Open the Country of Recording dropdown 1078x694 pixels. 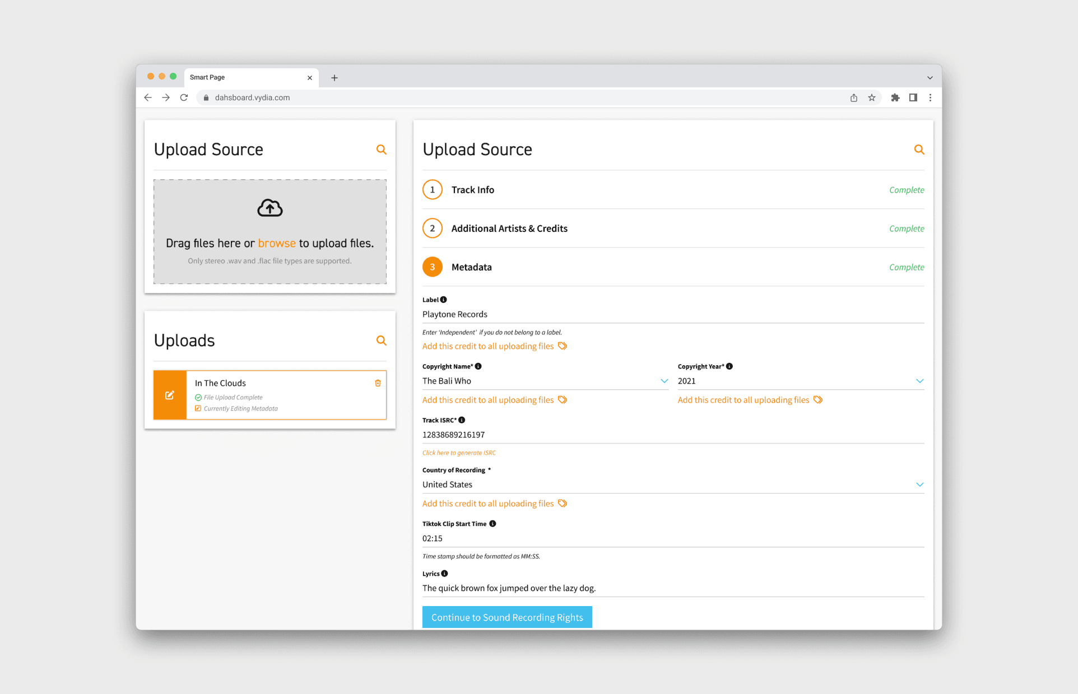(919, 484)
